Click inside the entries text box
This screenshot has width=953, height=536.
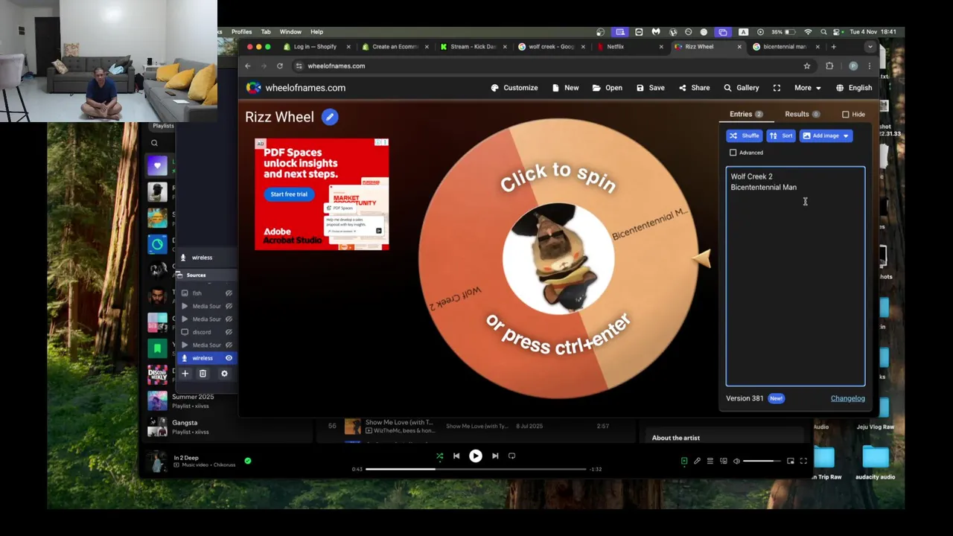[795, 276]
